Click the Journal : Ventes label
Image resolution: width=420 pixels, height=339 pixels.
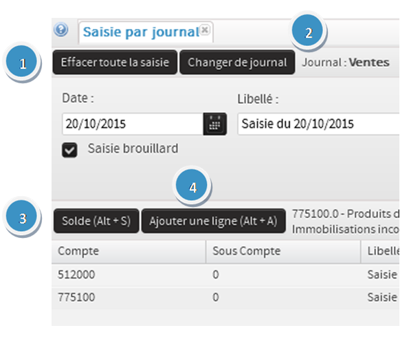point(346,63)
